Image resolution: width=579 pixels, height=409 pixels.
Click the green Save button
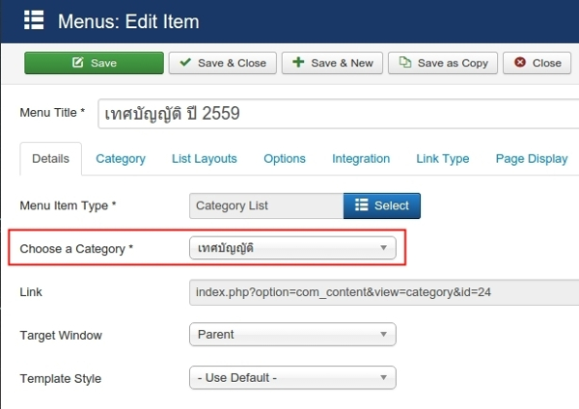tap(94, 63)
